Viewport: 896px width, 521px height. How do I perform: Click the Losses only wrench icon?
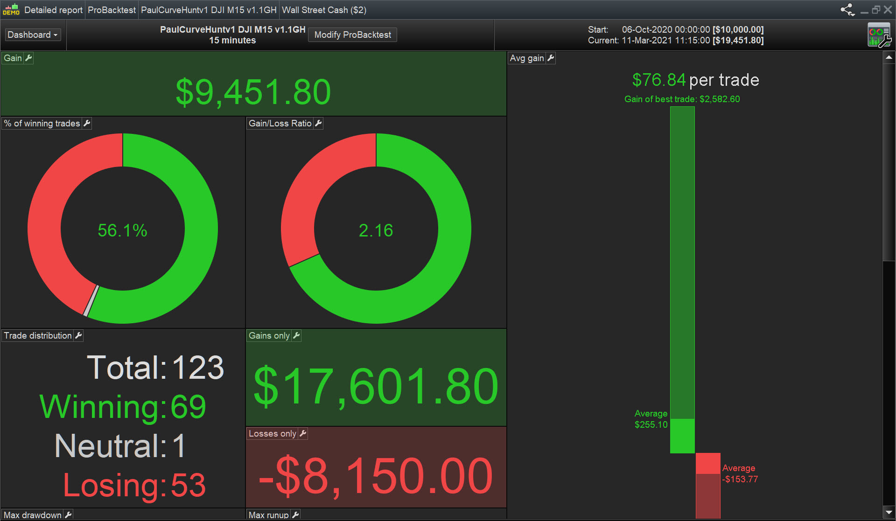[303, 433]
